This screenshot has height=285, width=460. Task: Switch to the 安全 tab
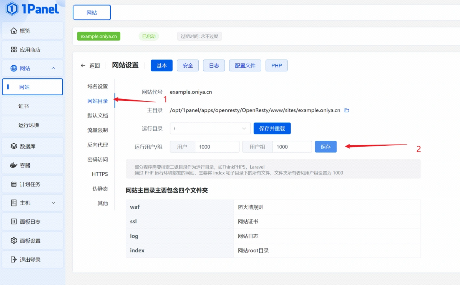[187, 66]
